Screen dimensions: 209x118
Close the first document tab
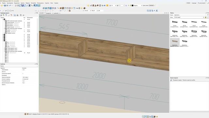(45, 13)
